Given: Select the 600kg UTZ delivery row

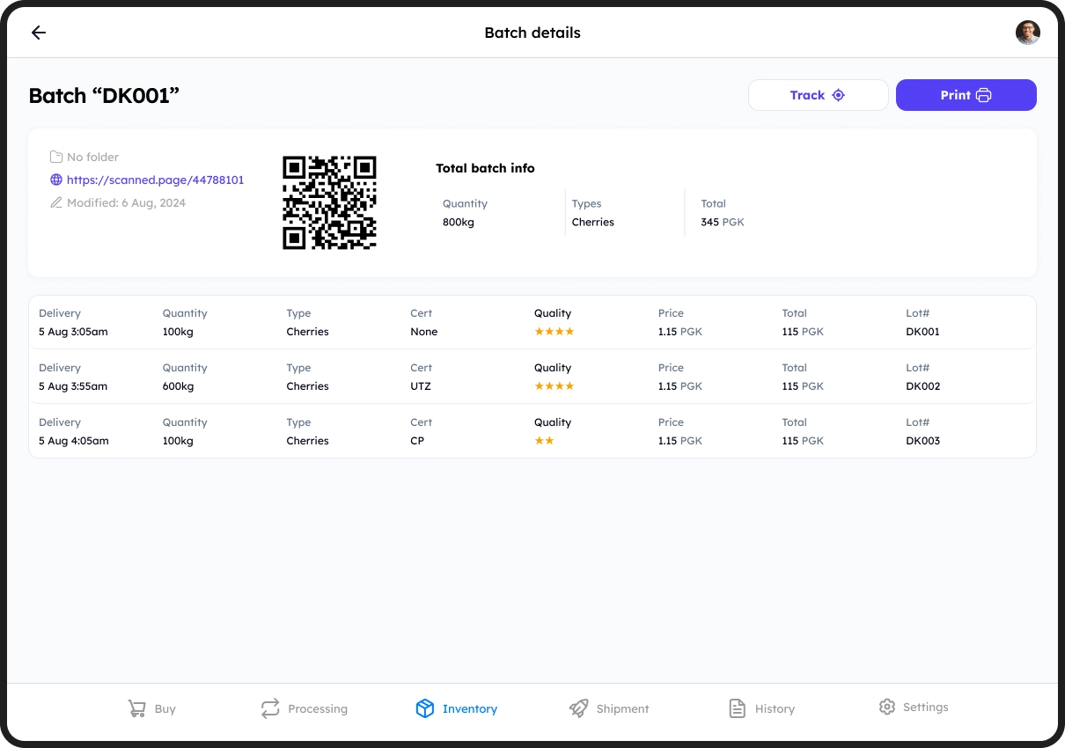Looking at the screenshot, I should pyautogui.click(x=532, y=377).
